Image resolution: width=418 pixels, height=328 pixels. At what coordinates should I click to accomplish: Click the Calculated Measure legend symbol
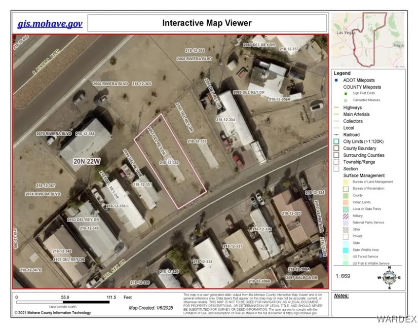(x=345, y=100)
